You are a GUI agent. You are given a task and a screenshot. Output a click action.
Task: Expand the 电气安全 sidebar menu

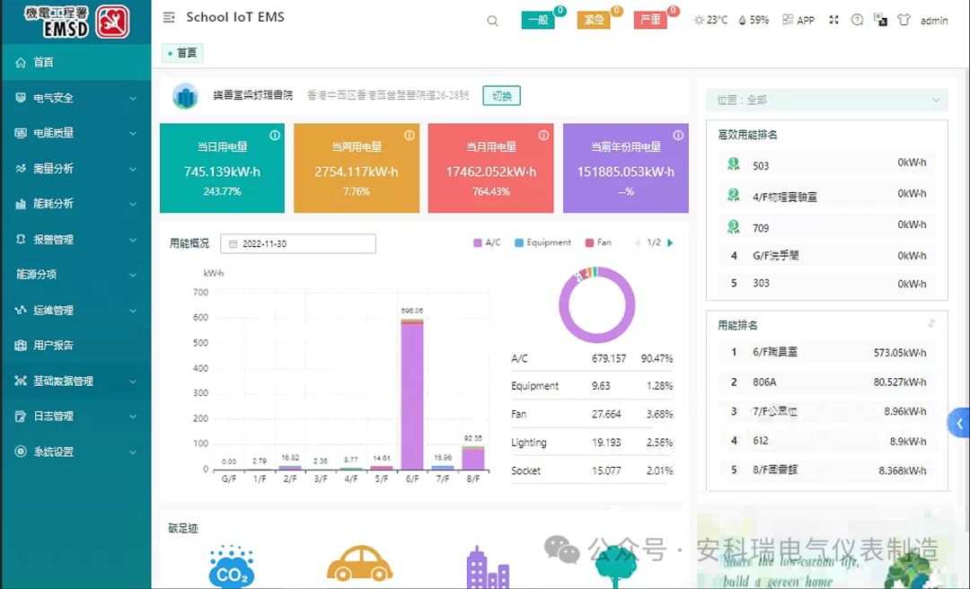75,98
